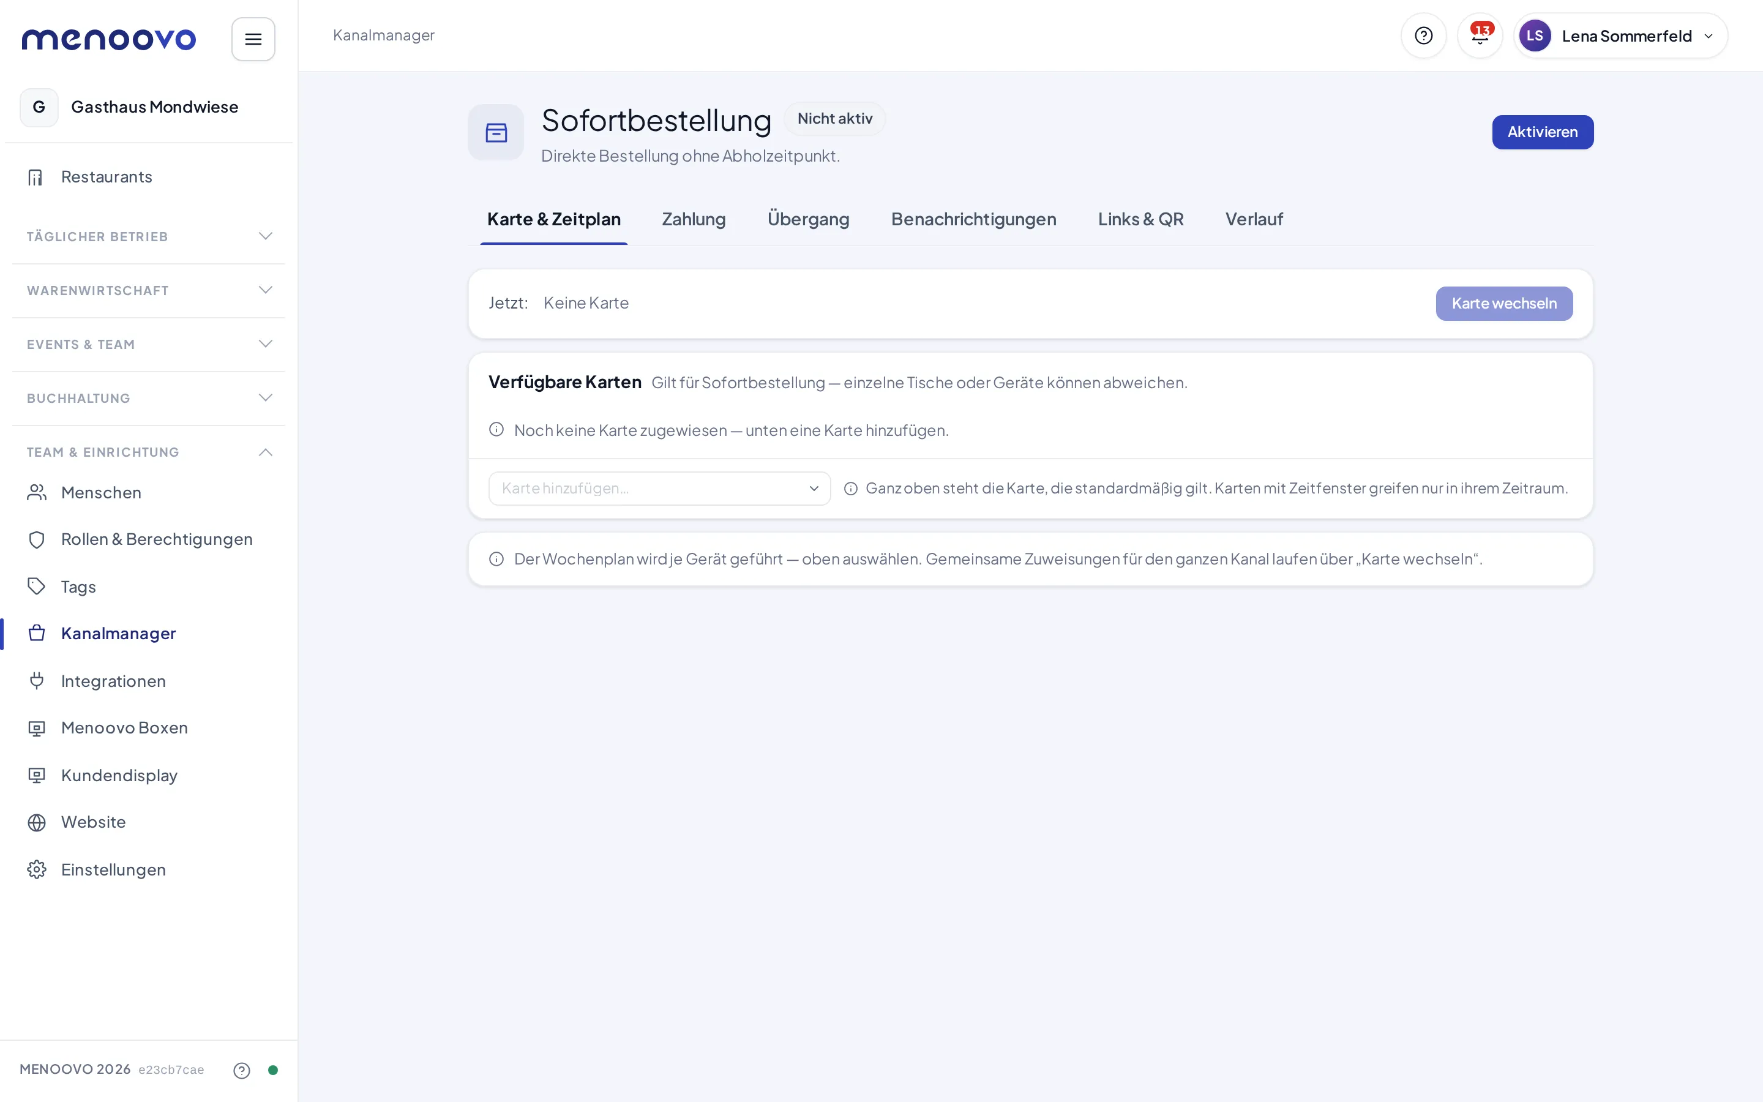Image resolution: width=1763 pixels, height=1102 pixels.
Task: Click the Integrationen plug icon
Action: pyautogui.click(x=37, y=681)
